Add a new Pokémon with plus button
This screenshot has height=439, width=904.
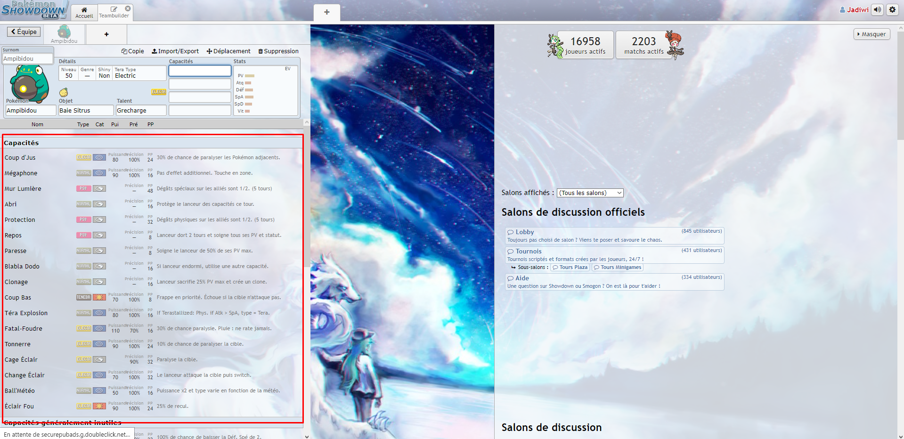[x=106, y=34]
